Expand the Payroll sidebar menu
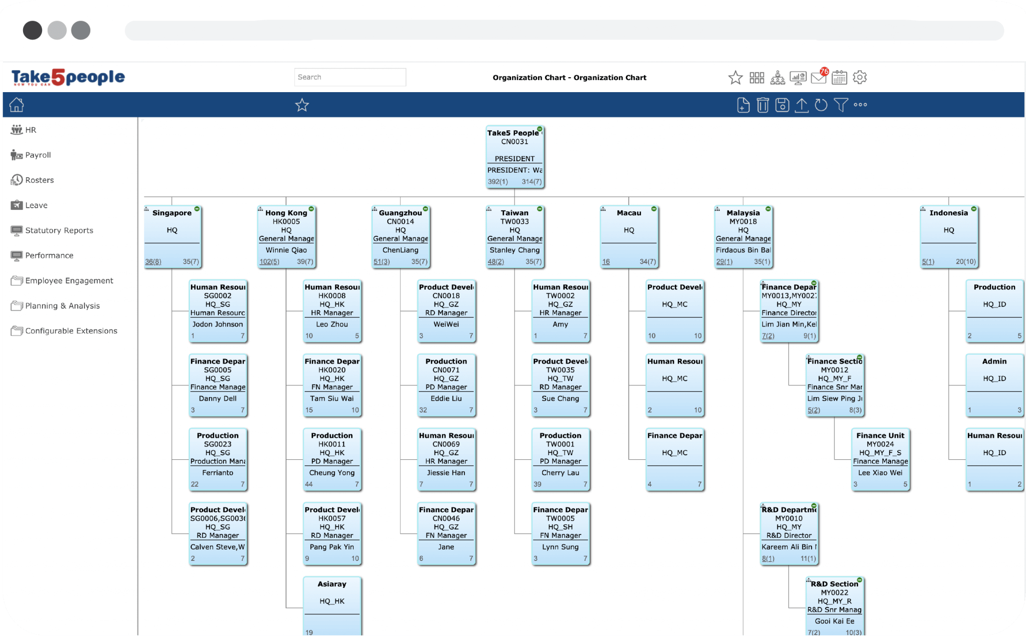The width and height of the screenshot is (1026, 638). (38, 155)
